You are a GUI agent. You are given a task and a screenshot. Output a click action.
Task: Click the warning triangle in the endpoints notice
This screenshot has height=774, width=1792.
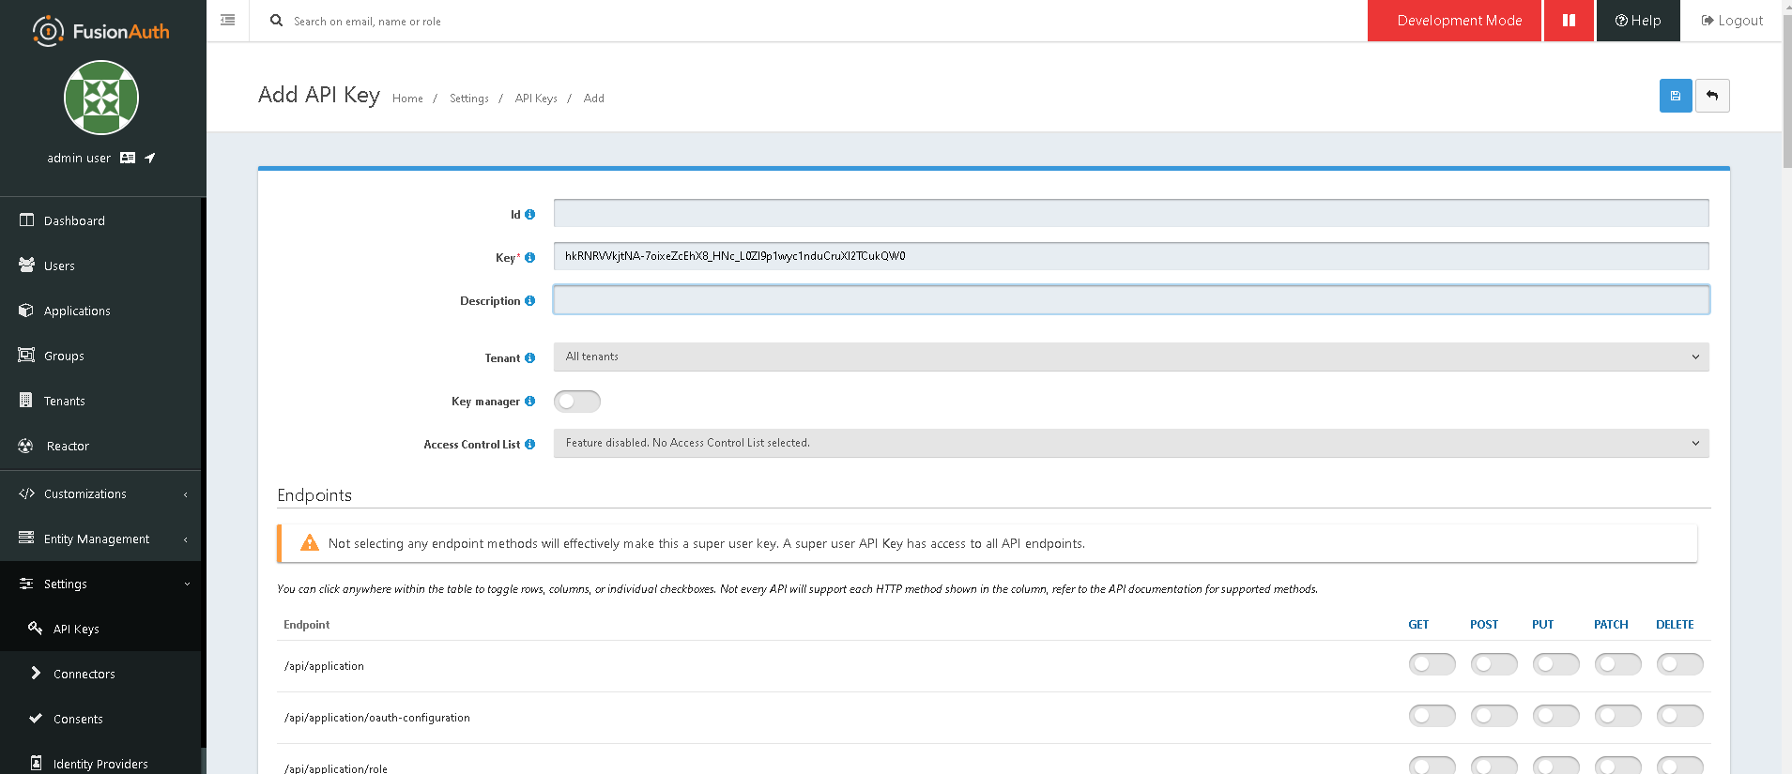click(309, 543)
